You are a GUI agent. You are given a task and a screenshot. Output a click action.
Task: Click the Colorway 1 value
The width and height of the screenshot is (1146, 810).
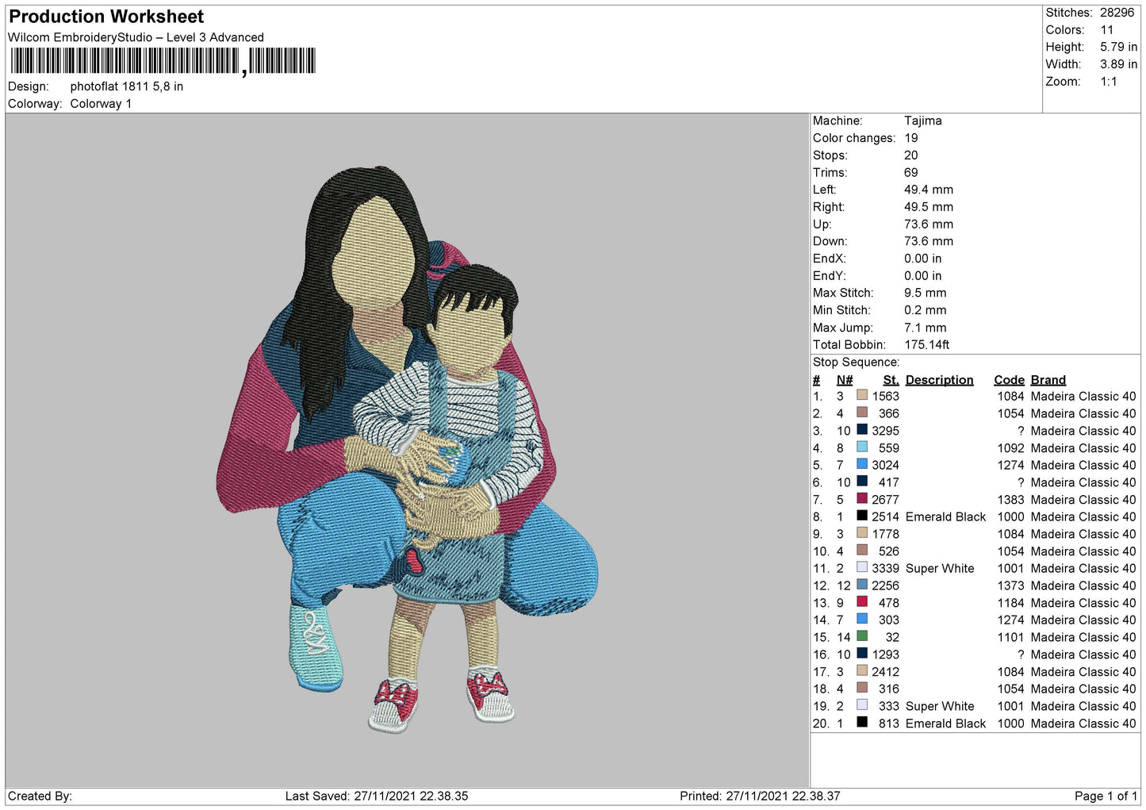tap(101, 104)
